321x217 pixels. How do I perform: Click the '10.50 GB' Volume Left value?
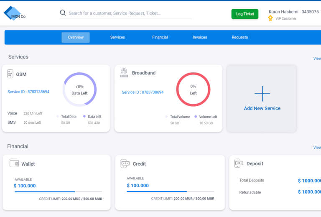click(x=206, y=123)
